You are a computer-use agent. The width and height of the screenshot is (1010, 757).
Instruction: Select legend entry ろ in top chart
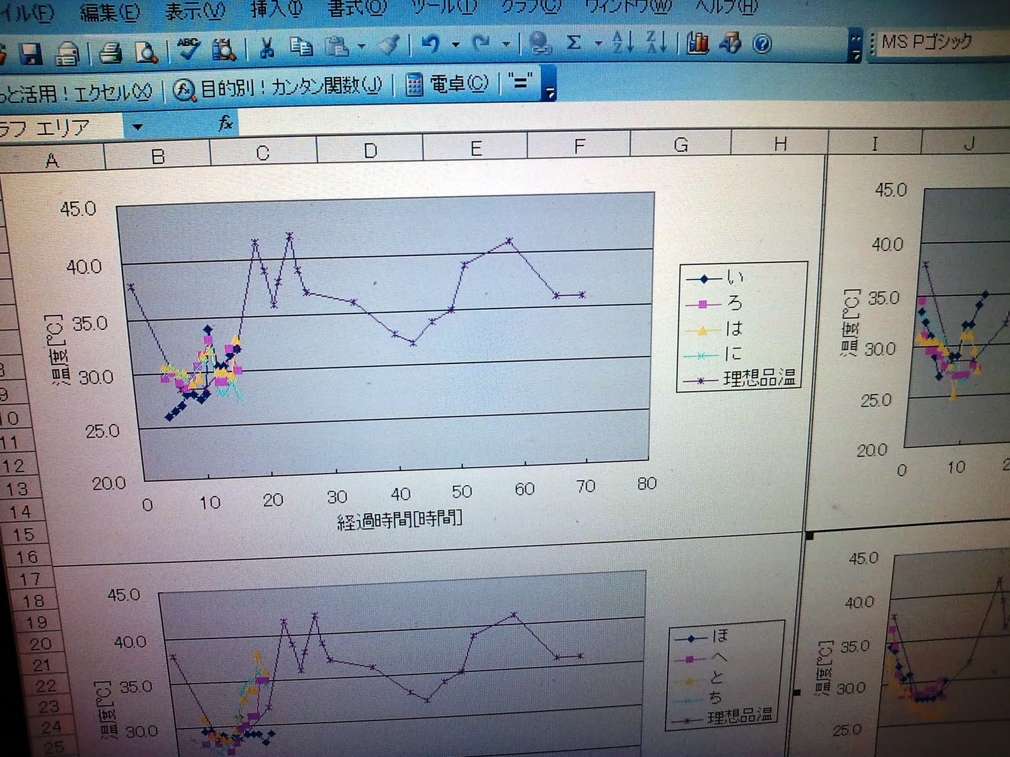(x=715, y=303)
